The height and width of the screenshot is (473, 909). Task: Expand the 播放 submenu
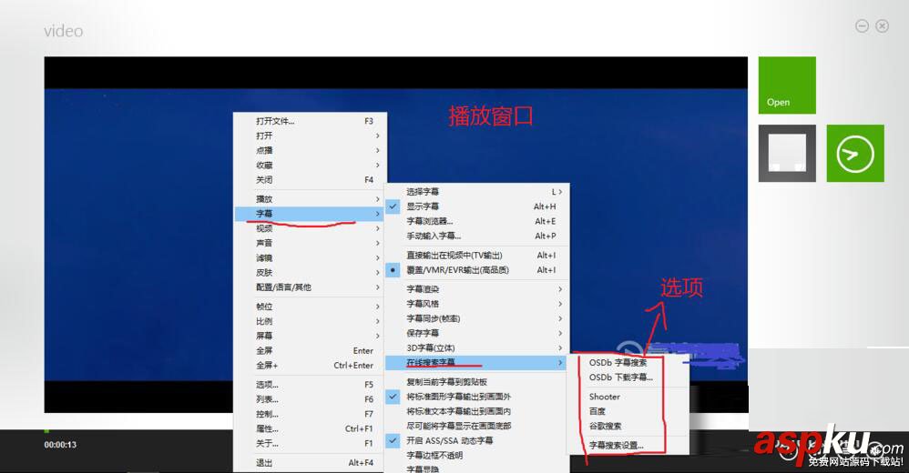[x=311, y=198]
